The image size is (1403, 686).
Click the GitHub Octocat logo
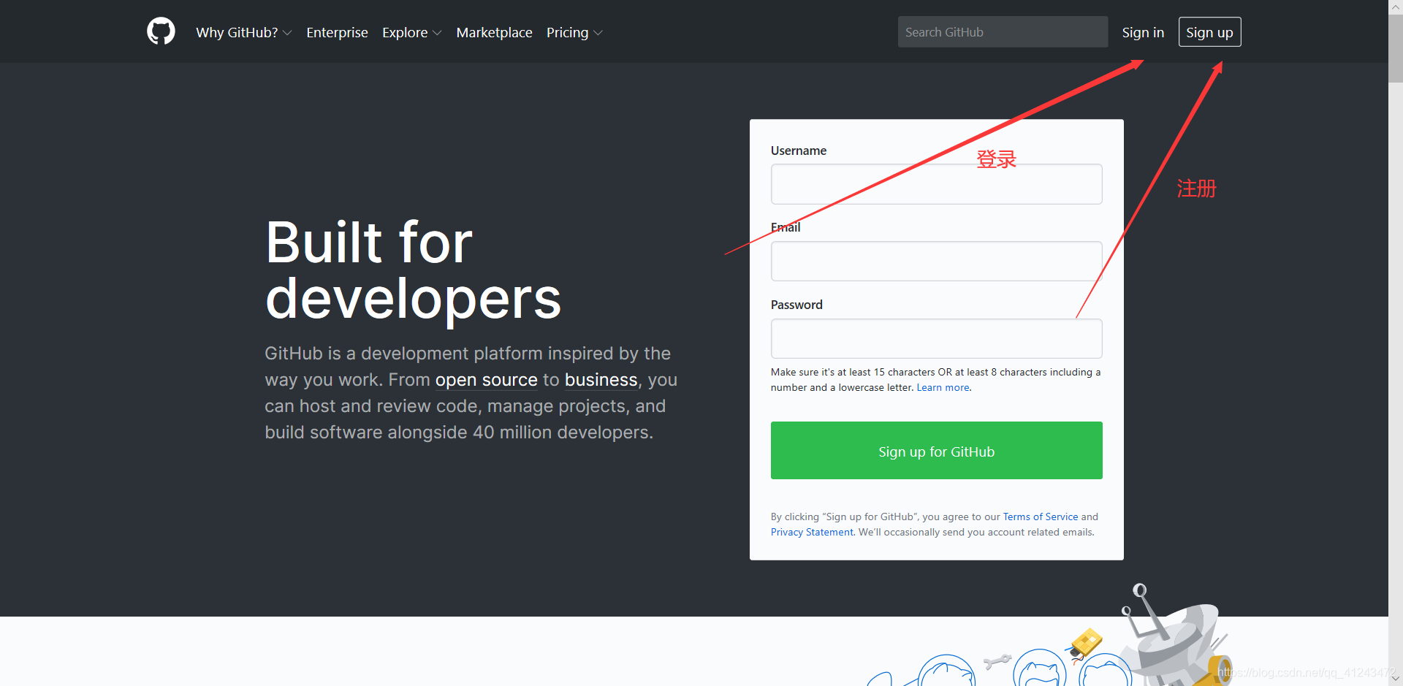pos(161,31)
